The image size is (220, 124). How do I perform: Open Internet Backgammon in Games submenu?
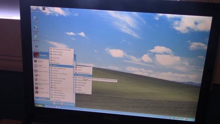coord(83,73)
